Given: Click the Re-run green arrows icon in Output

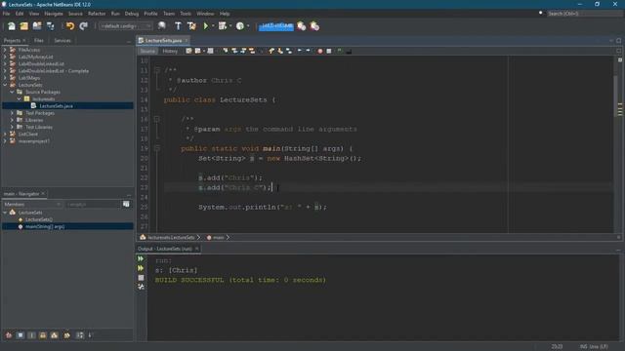Looking at the screenshot, I should (x=141, y=258).
